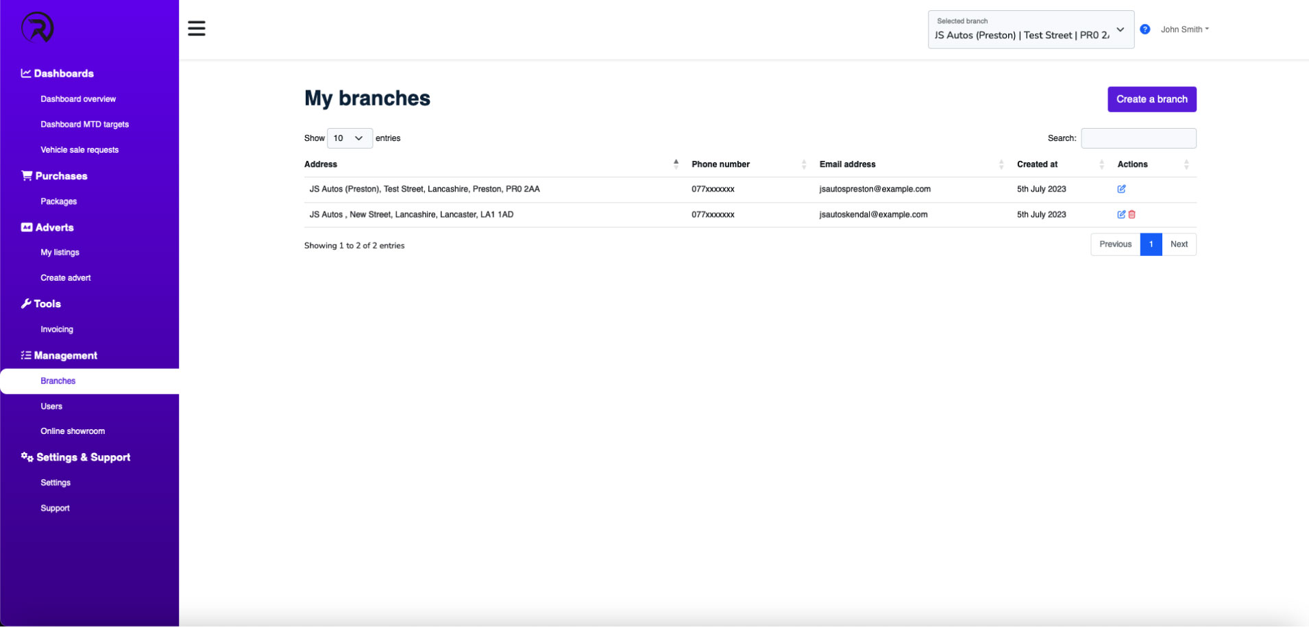1309x627 pixels.
Task: Click the Dashboards icon in the sidebar
Action: tap(25, 73)
